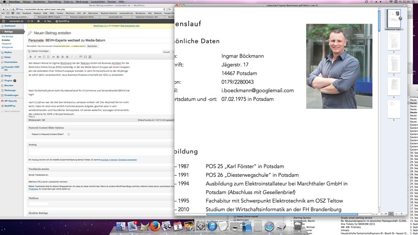418x235 pixels.
Task: Open Ablage menu
Action: pos(26,2)
